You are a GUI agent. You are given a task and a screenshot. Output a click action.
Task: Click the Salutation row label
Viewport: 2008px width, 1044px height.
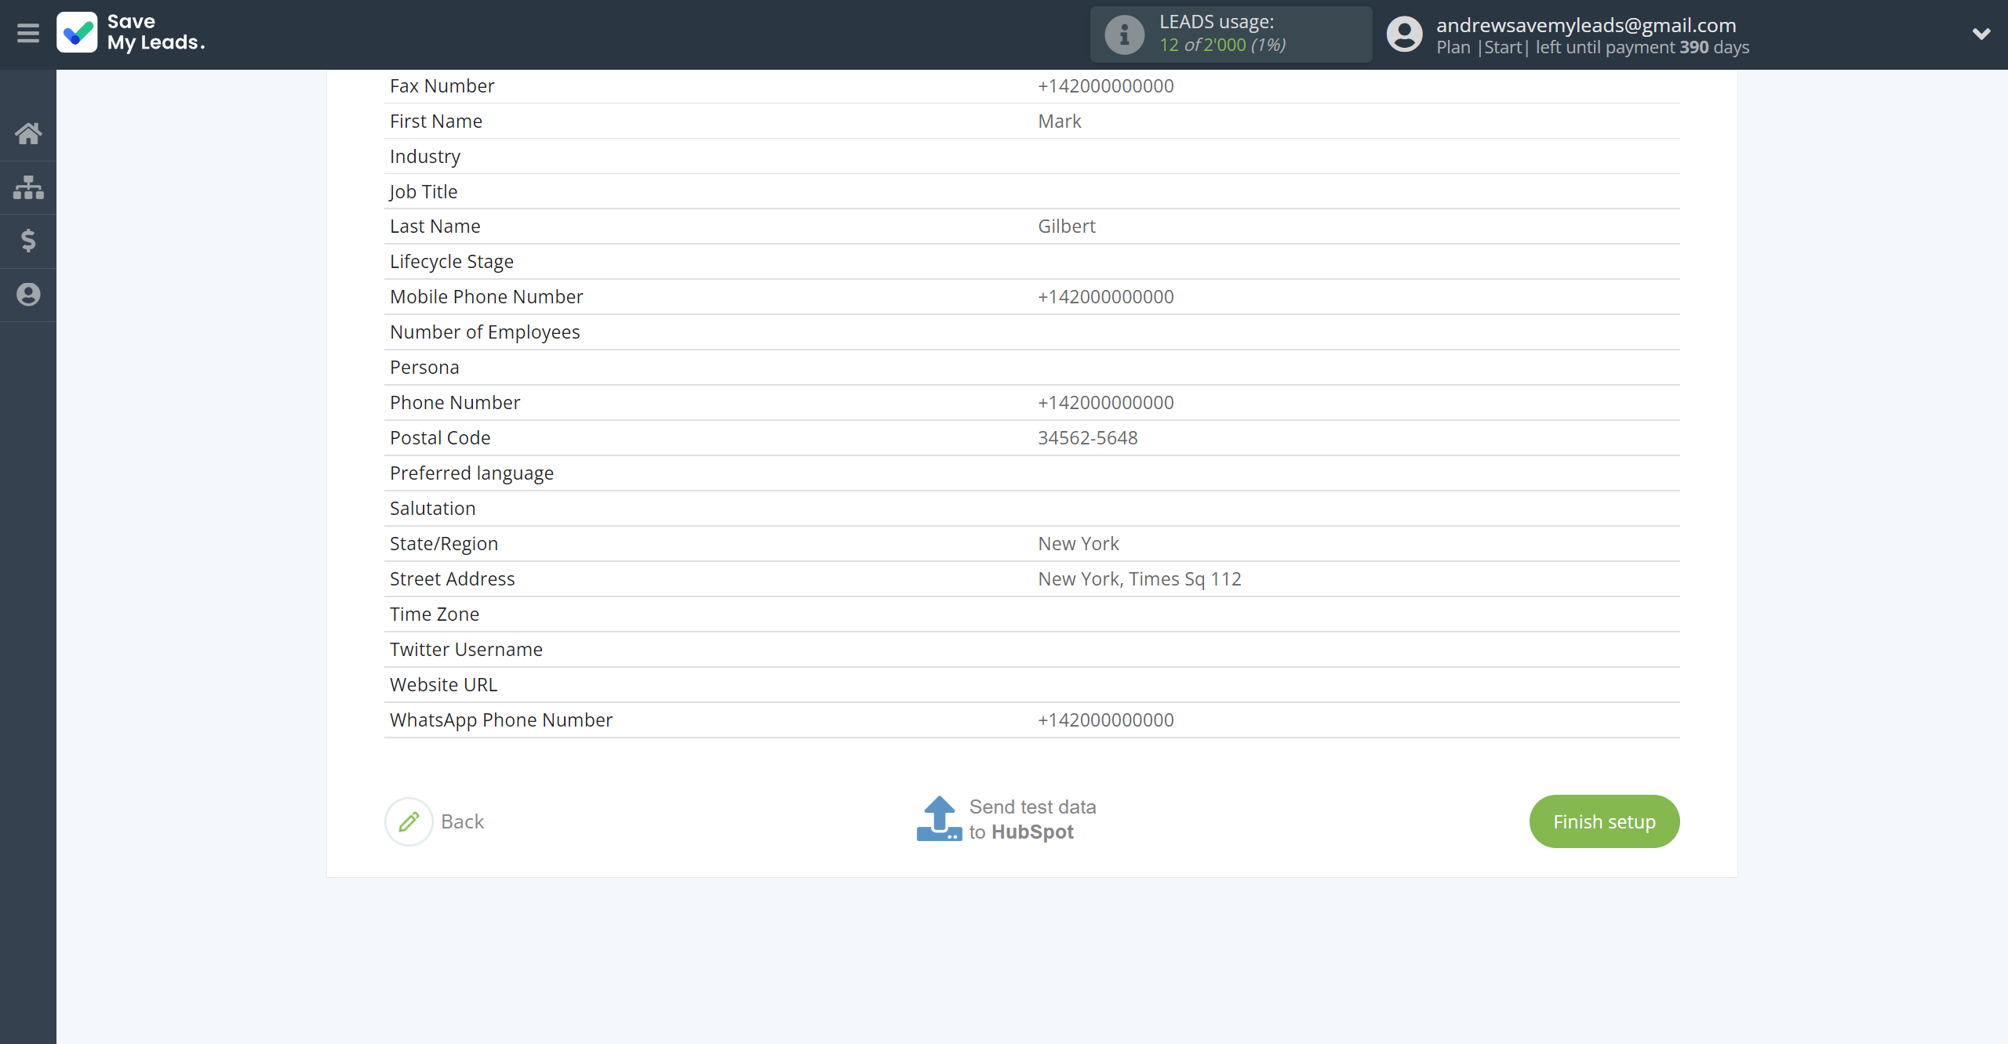tap(433, 508)
